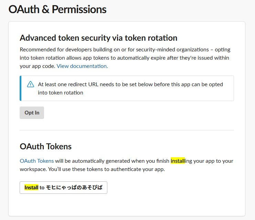Follow the blue OAuth Tokens link

(37, 161)
